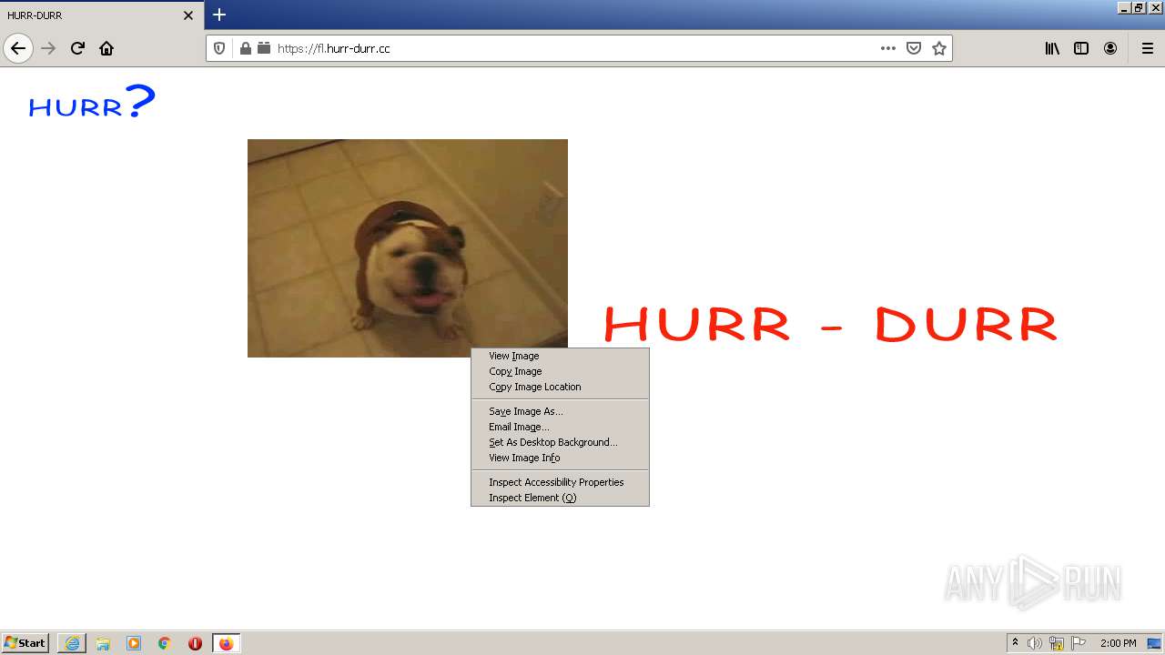The height and width of the screenshot is (655, 1165).
Task: Reload the current page
Action: click(77, 48)
